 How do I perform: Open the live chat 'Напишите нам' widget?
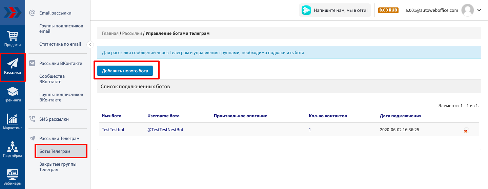[x=335, y=10]
